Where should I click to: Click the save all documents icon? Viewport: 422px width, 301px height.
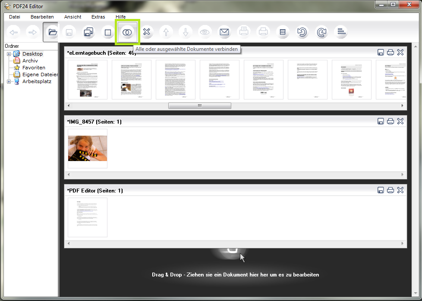click(x=89, y=32)
